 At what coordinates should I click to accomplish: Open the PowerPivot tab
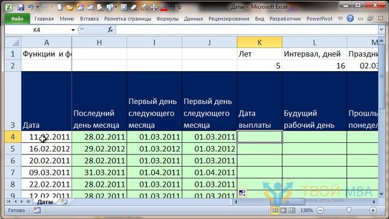319,19
